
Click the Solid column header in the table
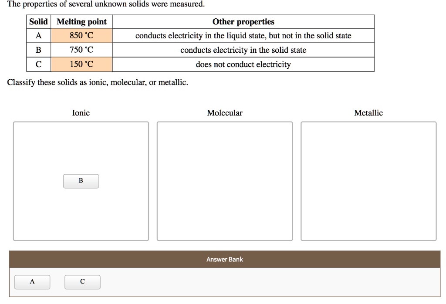coord(38,21)
